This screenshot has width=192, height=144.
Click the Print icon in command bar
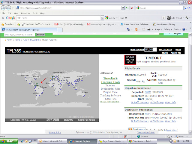(149, 29)
